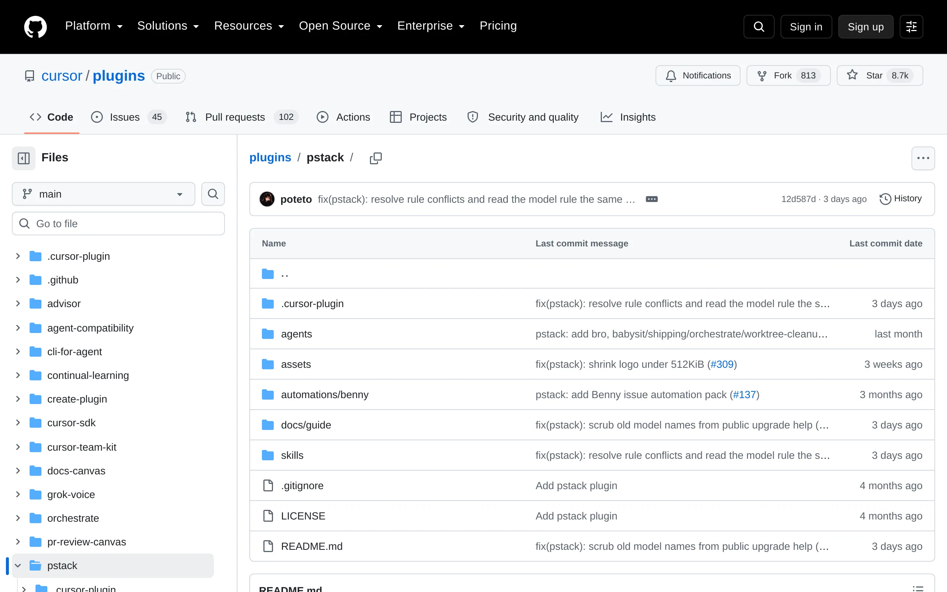Copy the pstack path to clipboard
The image size is (947, 592).
pos(376,158)
